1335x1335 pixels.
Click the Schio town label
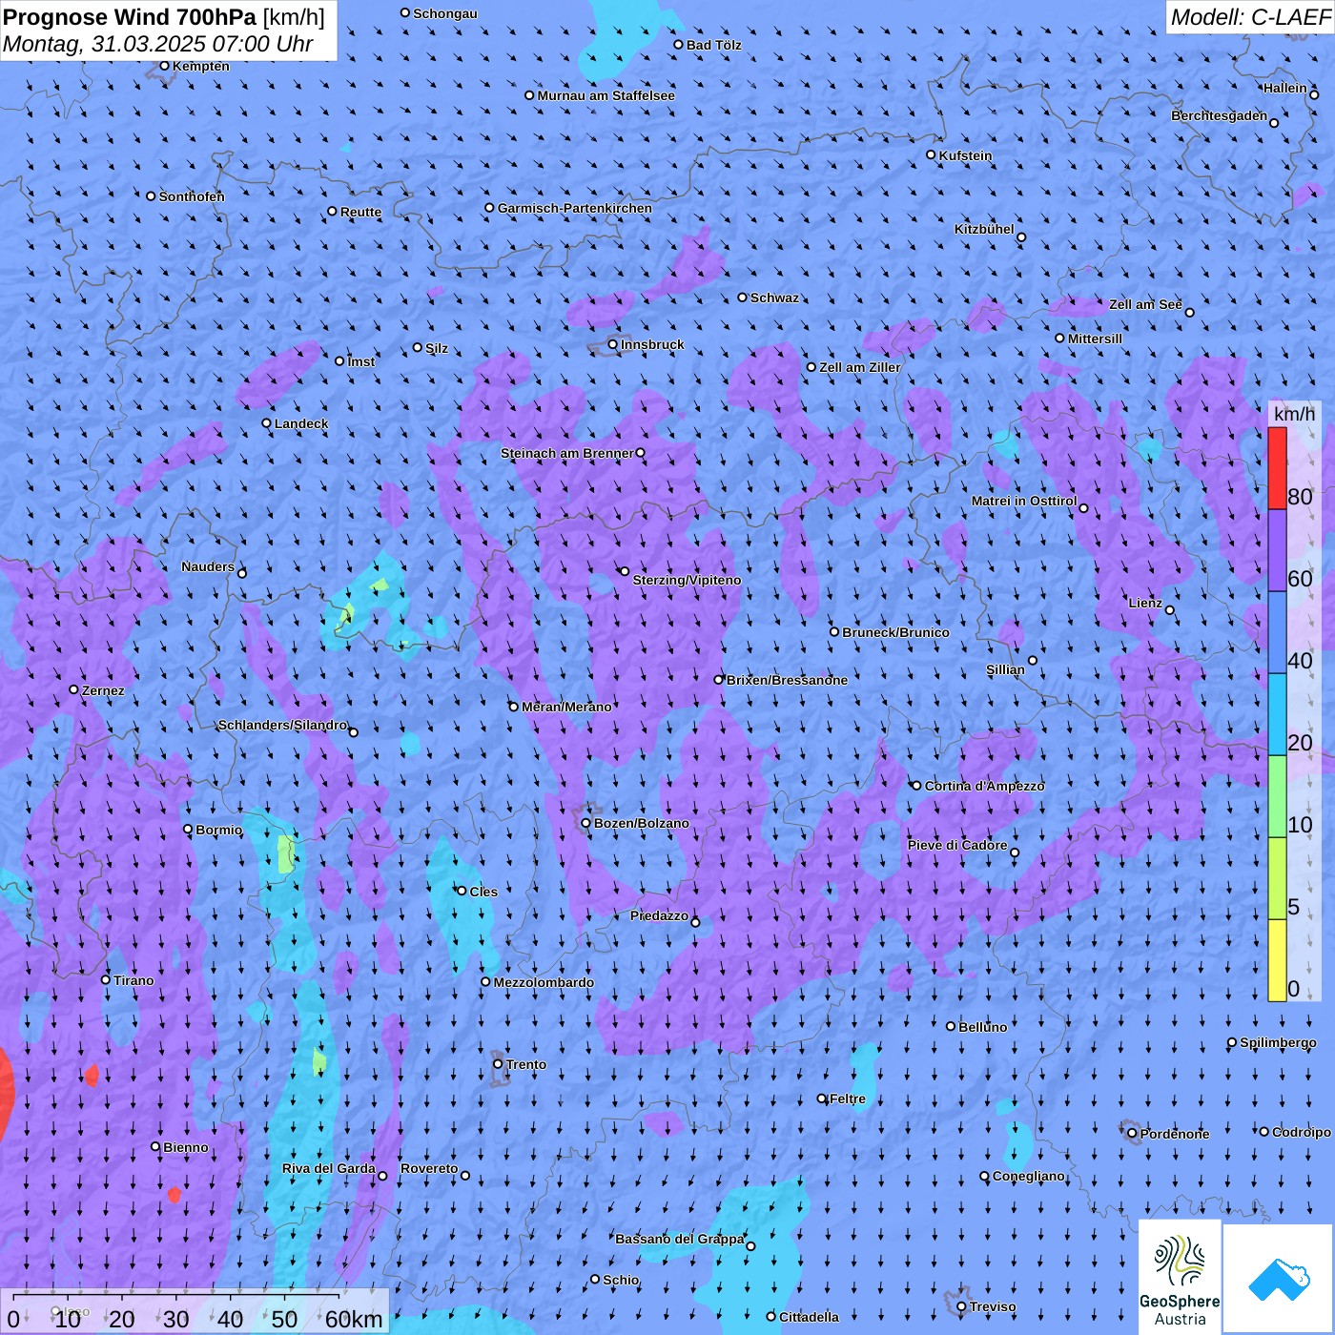(621, 1280)
